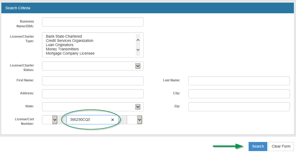The height and width of the screenshot is (155, 296).
Task: Open the license number suffix dropdown
Action: pyautogui.click(x=139, y=120)
